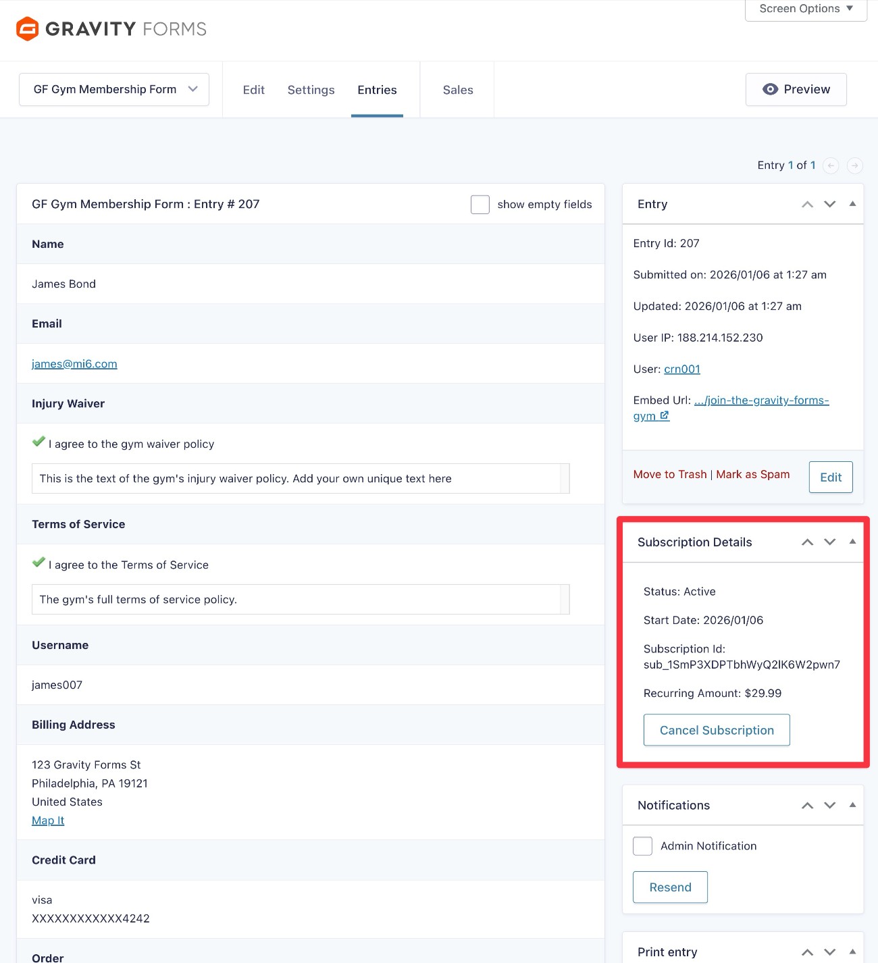The width and height of the screenshot is (878, 963).
Task: Open the Screen Options dropdown
Action: coord(805,8)
